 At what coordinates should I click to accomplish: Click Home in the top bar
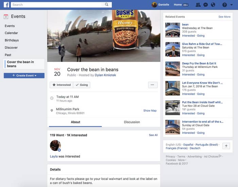[178, 5]
